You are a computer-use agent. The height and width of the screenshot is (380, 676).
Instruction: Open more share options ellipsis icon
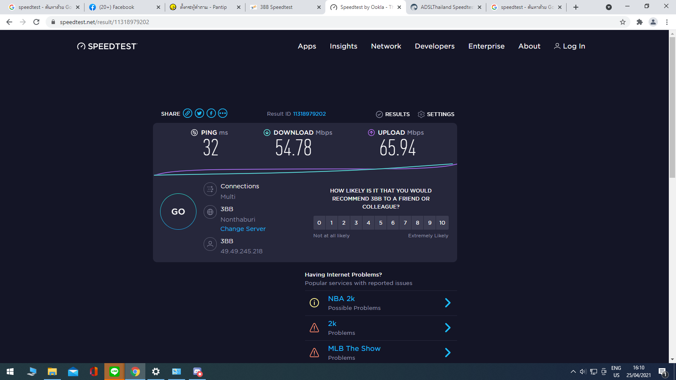(223, 113)
